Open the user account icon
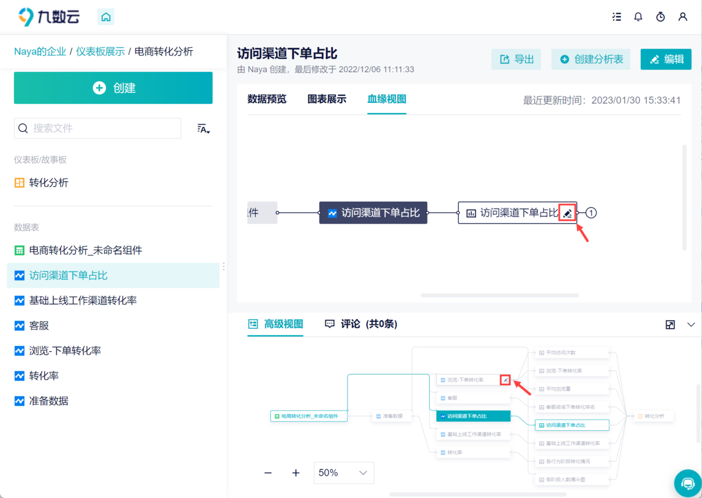The height and width of the screenshot is (498, 702). pyautogui.click(x=683, y=17)
